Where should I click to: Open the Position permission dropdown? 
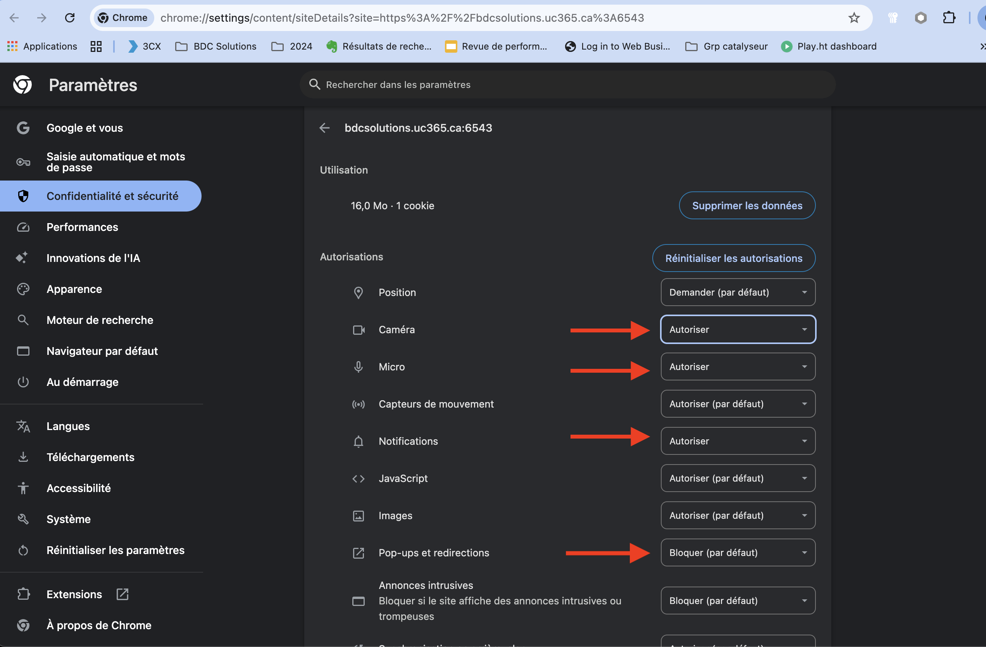click(738, 293)
